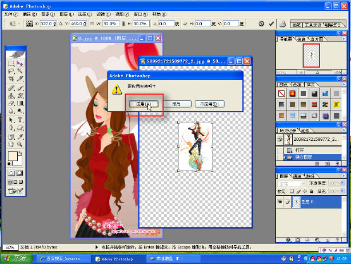
Task: Open Layers panel flyout menu arrow
Action: 344,176
